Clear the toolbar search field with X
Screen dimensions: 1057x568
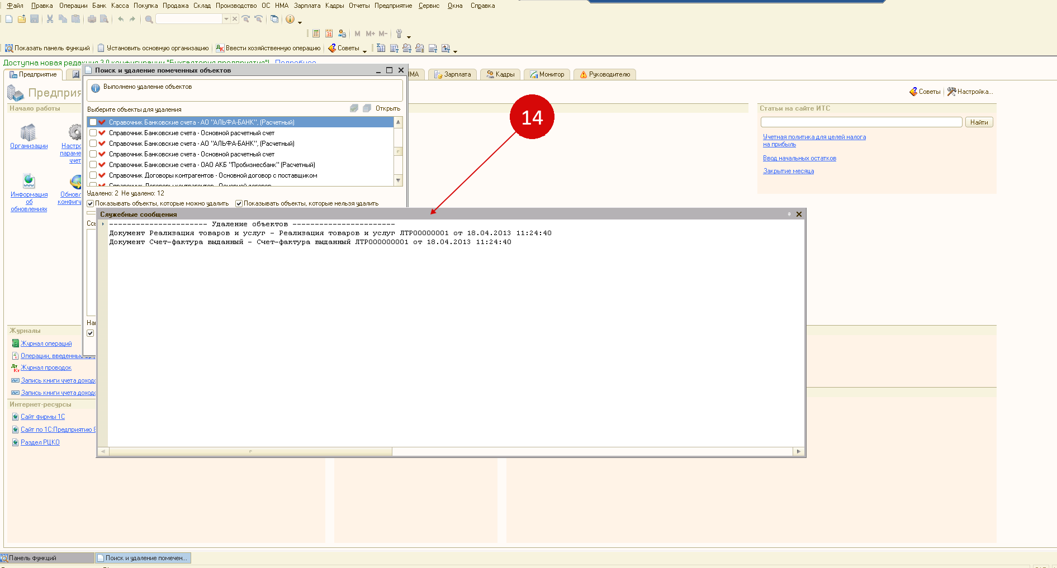coord(235,19)
